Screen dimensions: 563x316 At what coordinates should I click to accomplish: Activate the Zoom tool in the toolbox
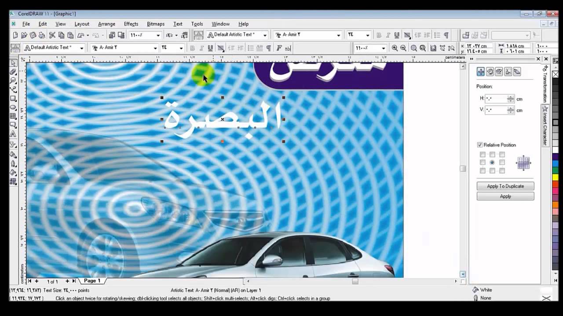13,80
